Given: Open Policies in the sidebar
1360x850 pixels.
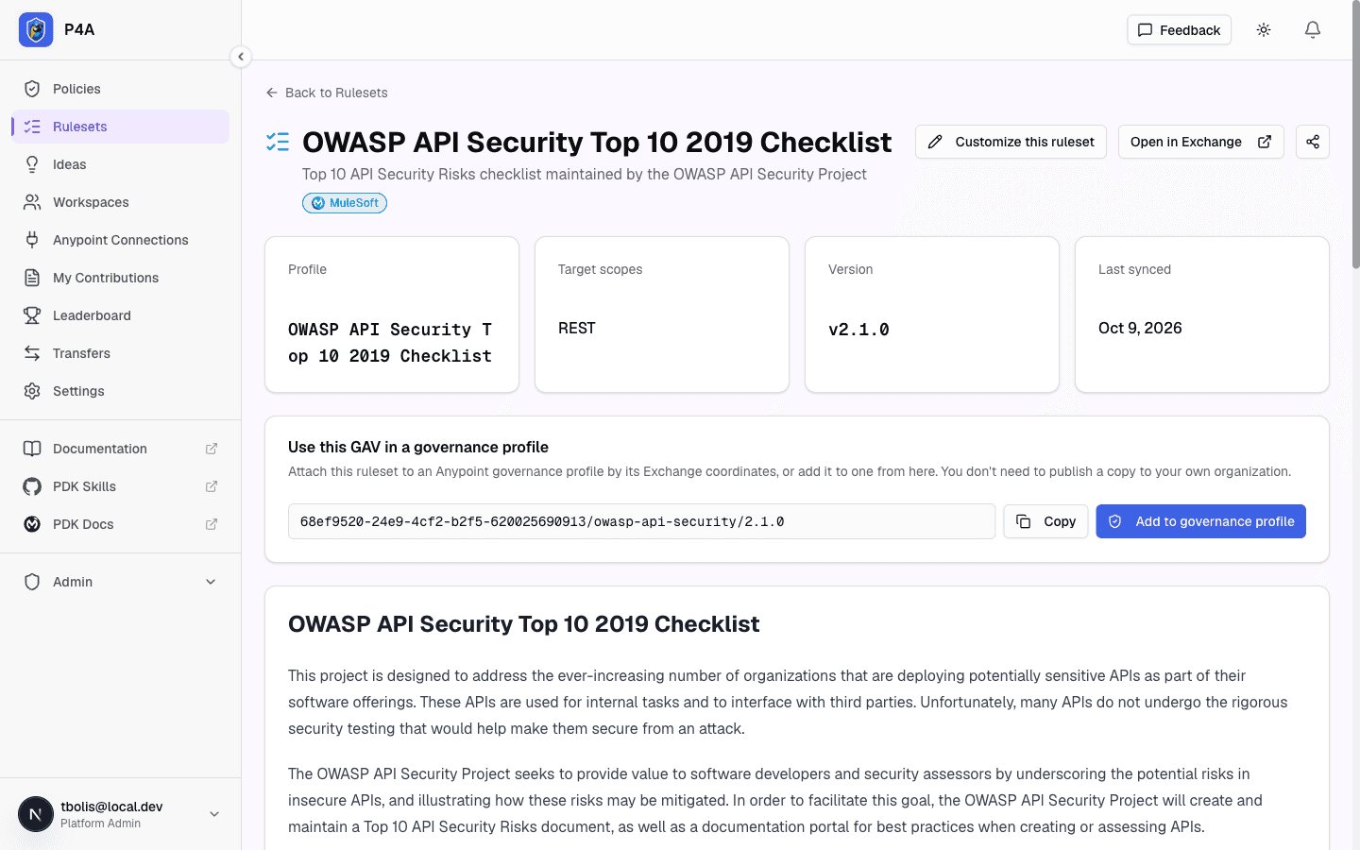Looking at the screenshot, I should [120, 89].
